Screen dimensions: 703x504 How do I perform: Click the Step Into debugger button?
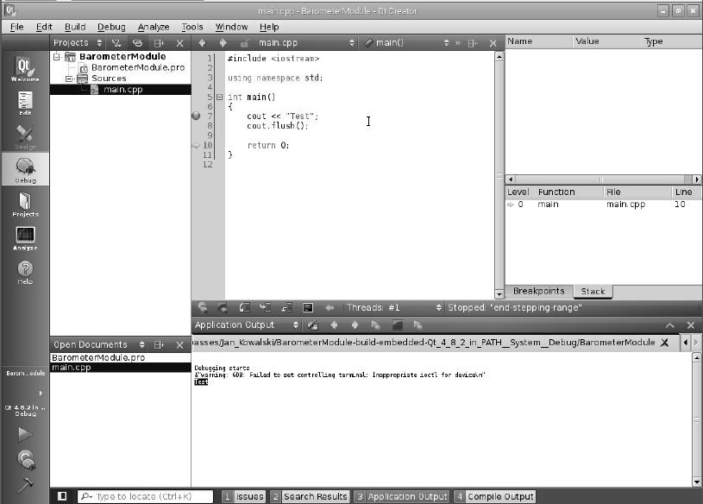point(266,307)
